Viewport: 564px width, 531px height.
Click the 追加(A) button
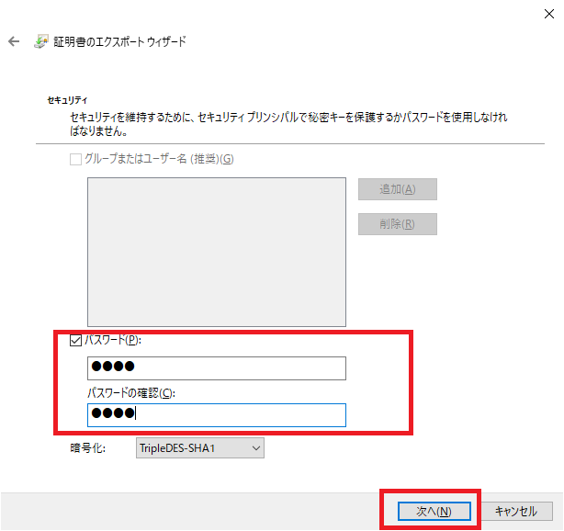pyautogui.click(x=398, y=189)
